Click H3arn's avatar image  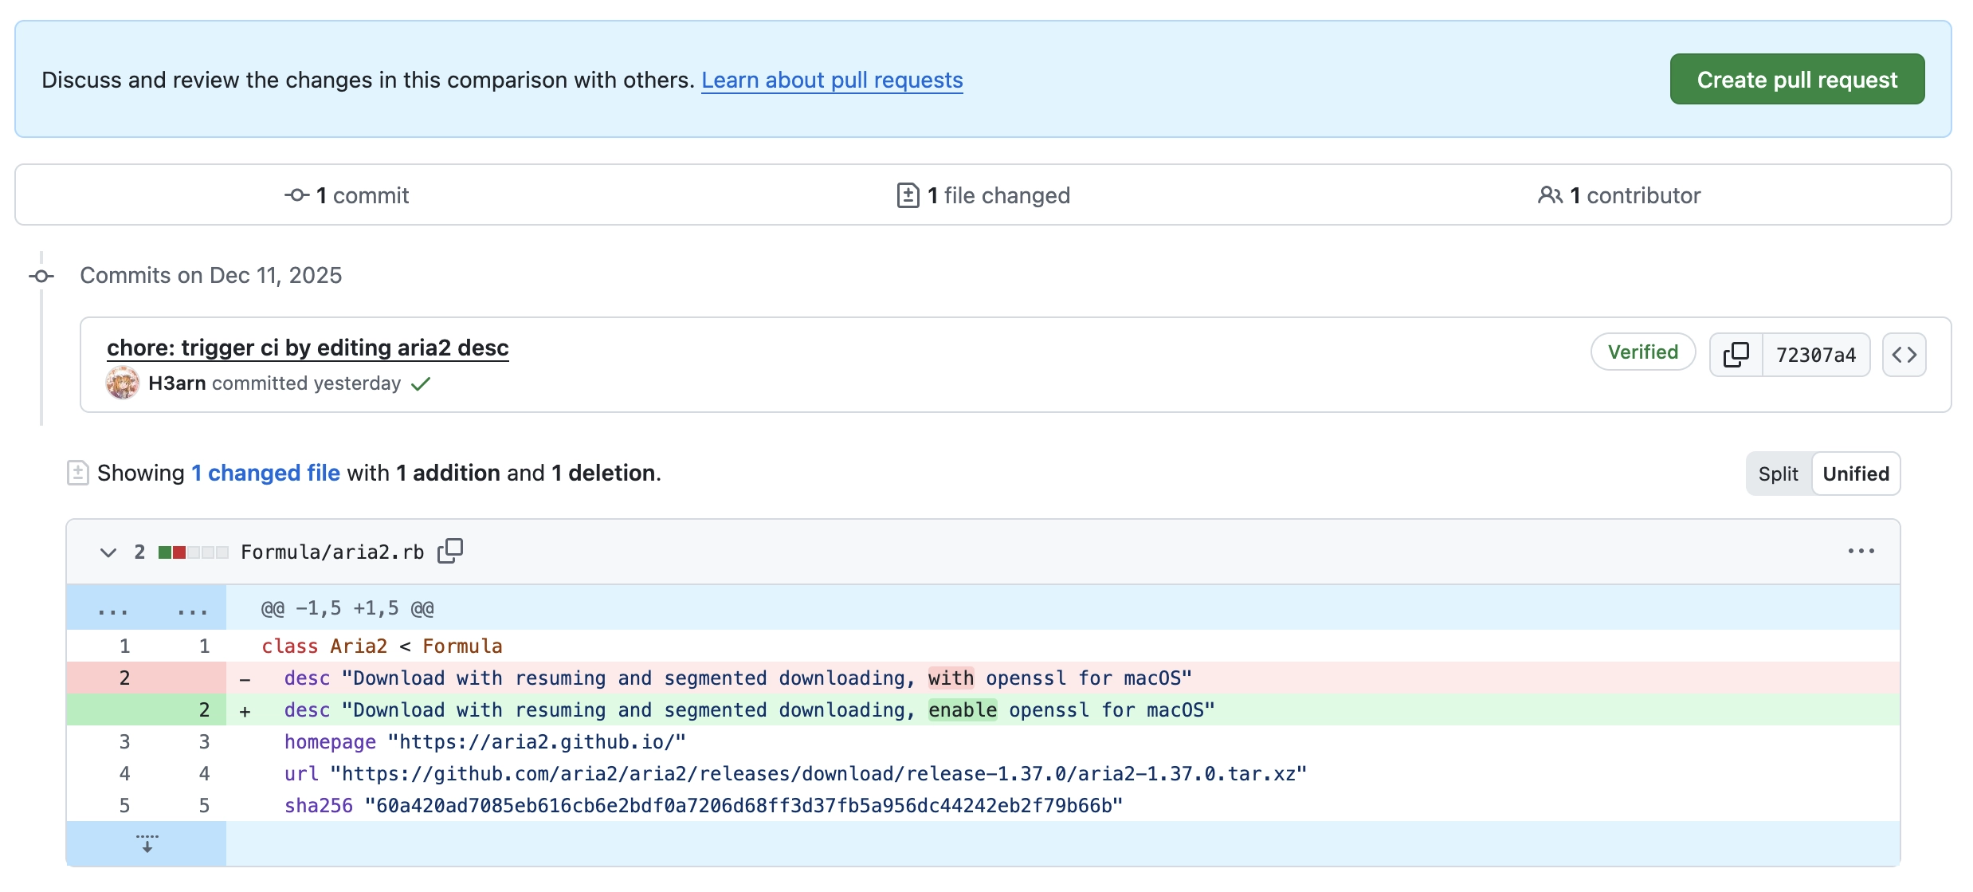(123, 383)
